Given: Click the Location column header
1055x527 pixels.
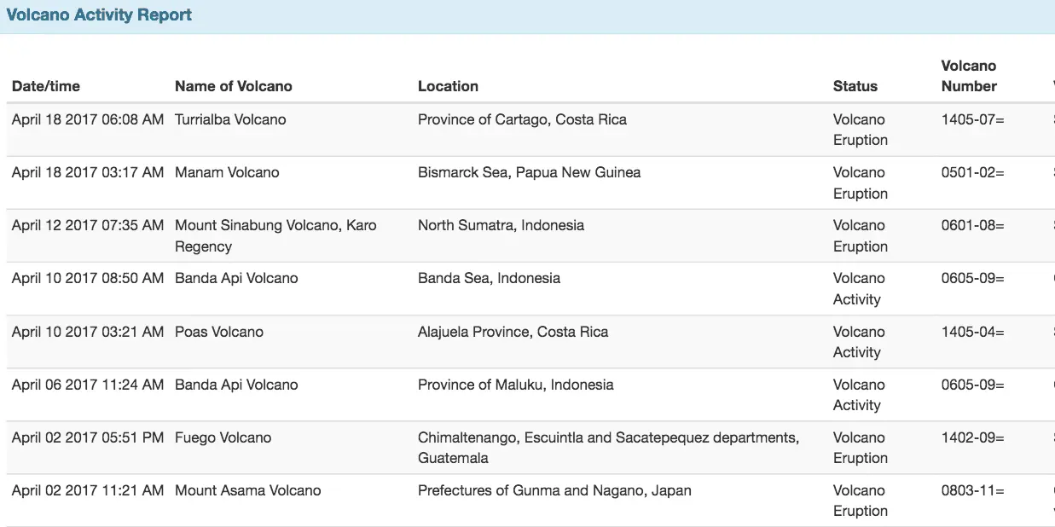Looking at the screenshot, I should click(x=448, y=86).
